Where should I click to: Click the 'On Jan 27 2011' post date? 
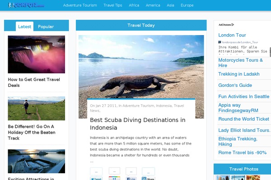pos(103,106)
